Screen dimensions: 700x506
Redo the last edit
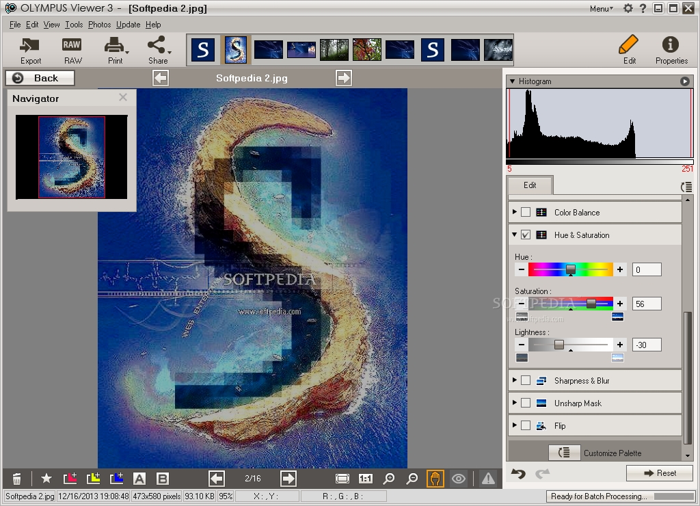[x=542, y=473]
